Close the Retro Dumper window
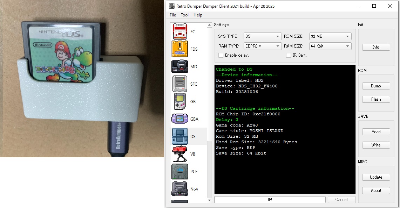 (390, 6)
